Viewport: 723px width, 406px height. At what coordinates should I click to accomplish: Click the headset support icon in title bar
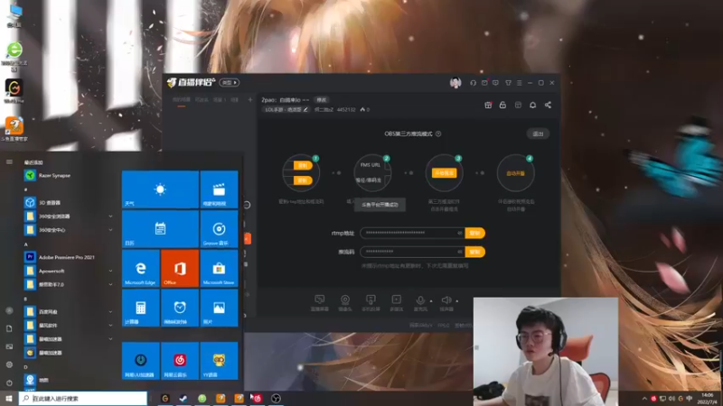click(x=473, y=83)
